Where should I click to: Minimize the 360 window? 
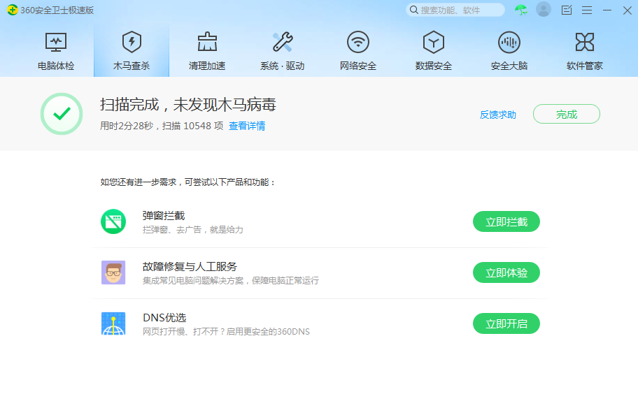click(607, 10)
